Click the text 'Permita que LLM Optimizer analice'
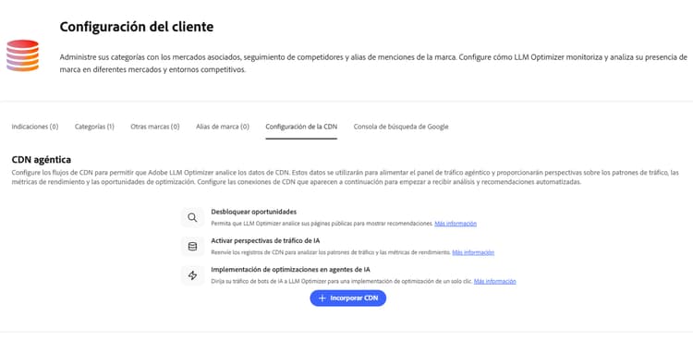 click(322, 224)
